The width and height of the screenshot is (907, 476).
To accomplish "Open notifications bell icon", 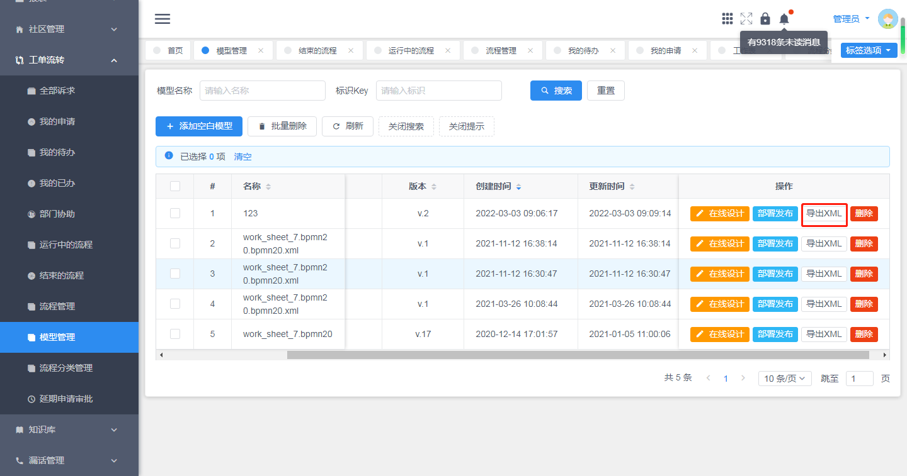I will [784, 19].
